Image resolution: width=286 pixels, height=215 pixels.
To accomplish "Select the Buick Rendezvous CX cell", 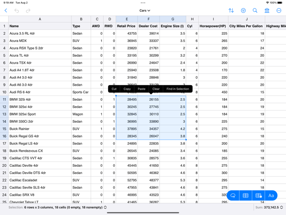I will pyautogui.click(x=40, y=151).
